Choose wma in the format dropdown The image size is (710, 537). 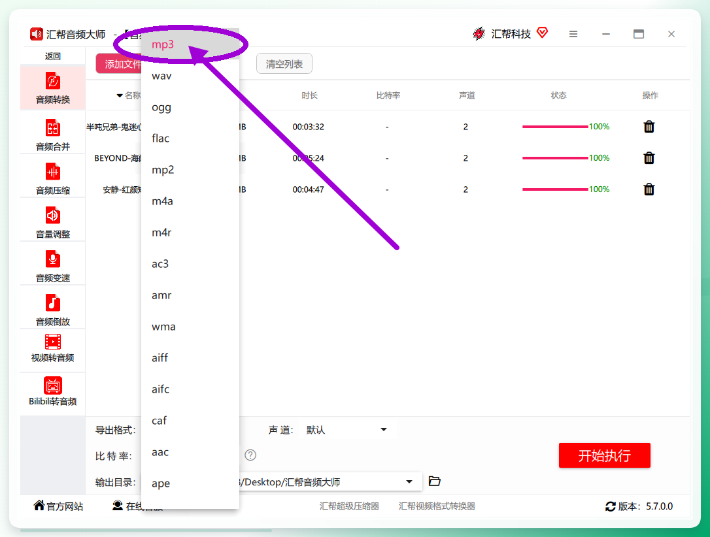tap(190, 327)
